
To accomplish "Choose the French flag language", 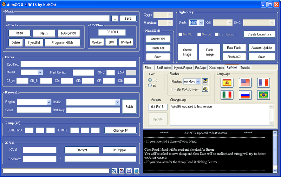I will pos(263,83).
